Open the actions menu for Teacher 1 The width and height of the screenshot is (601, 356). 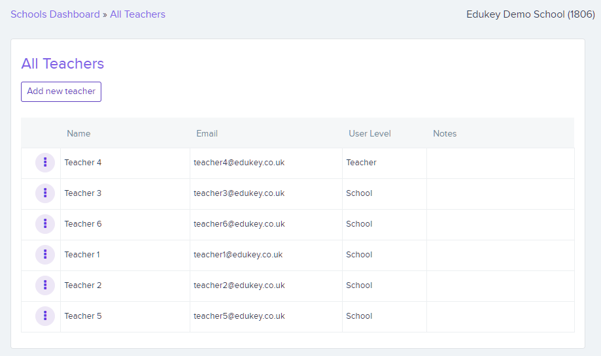(x=45, y=255)
